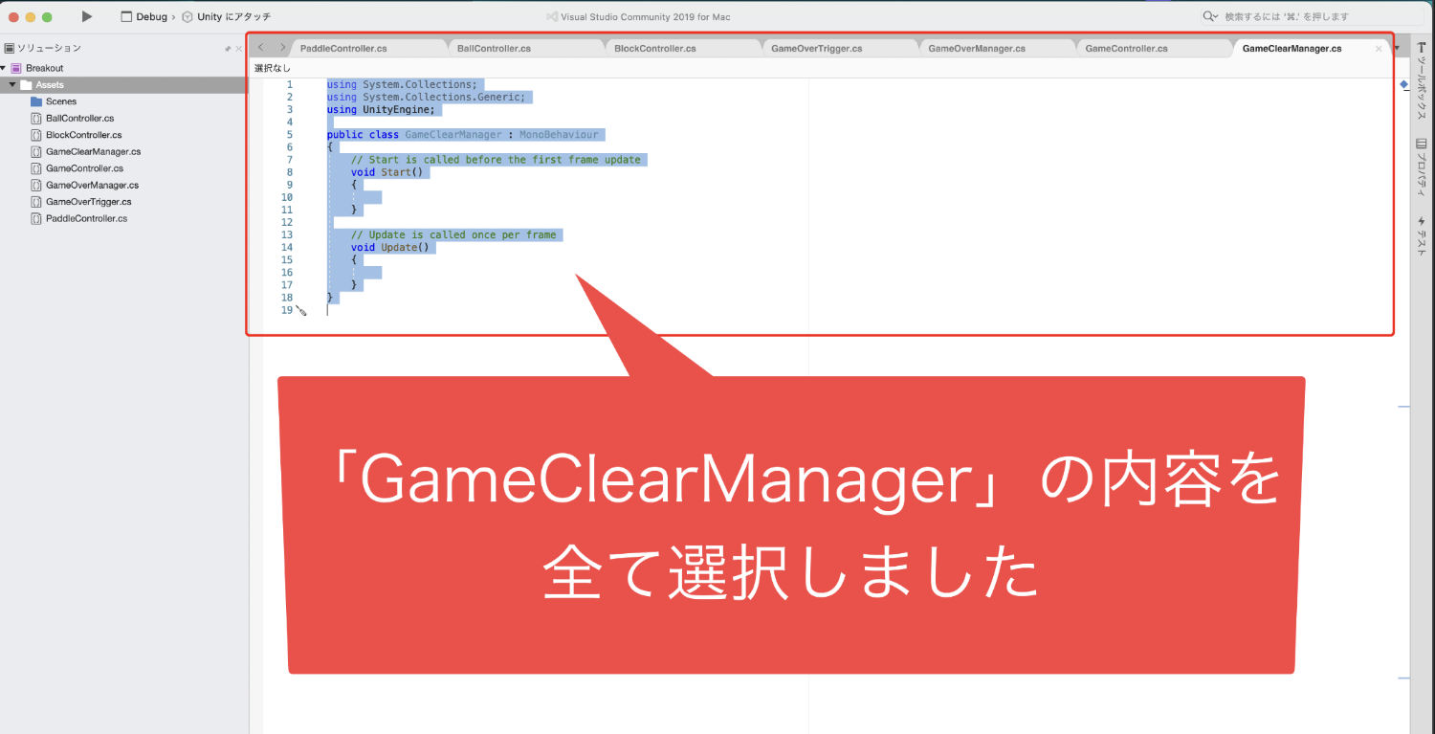Click the Assets folder icon

coord(26,85)
